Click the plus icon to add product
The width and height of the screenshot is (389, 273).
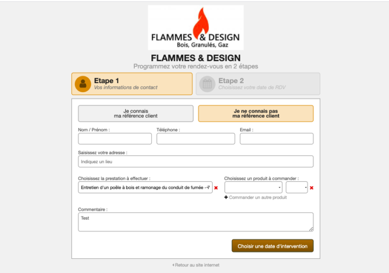[x=226, y=198]
